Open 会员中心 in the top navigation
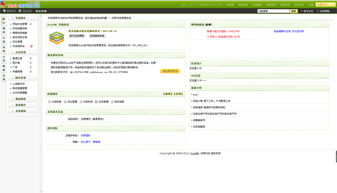Image resolution: width=337 pixels, height=193 pixels. tap(299, 5)
